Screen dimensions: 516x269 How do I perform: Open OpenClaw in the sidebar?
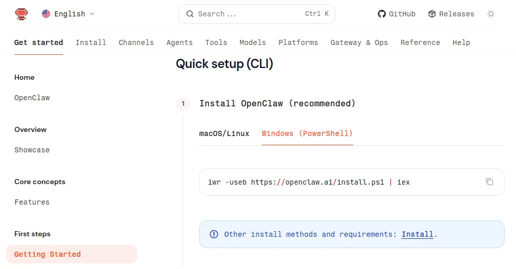click(x=32, y=98)
